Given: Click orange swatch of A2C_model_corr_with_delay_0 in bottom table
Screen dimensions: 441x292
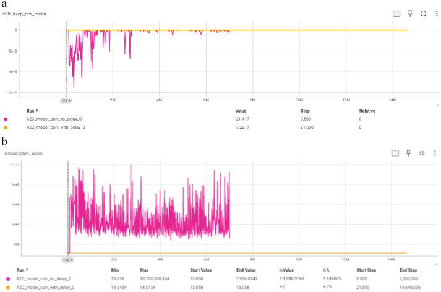Looking at the screenshot, I should (8, 287).
